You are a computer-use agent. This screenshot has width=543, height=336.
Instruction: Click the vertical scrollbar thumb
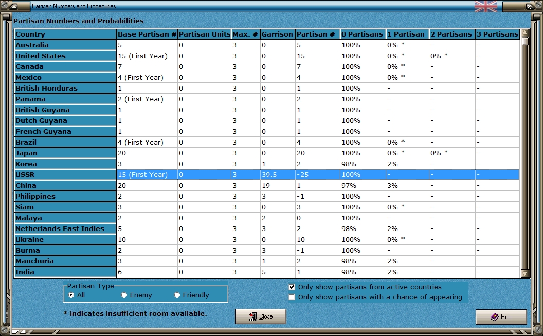click(x=524, y=41)
